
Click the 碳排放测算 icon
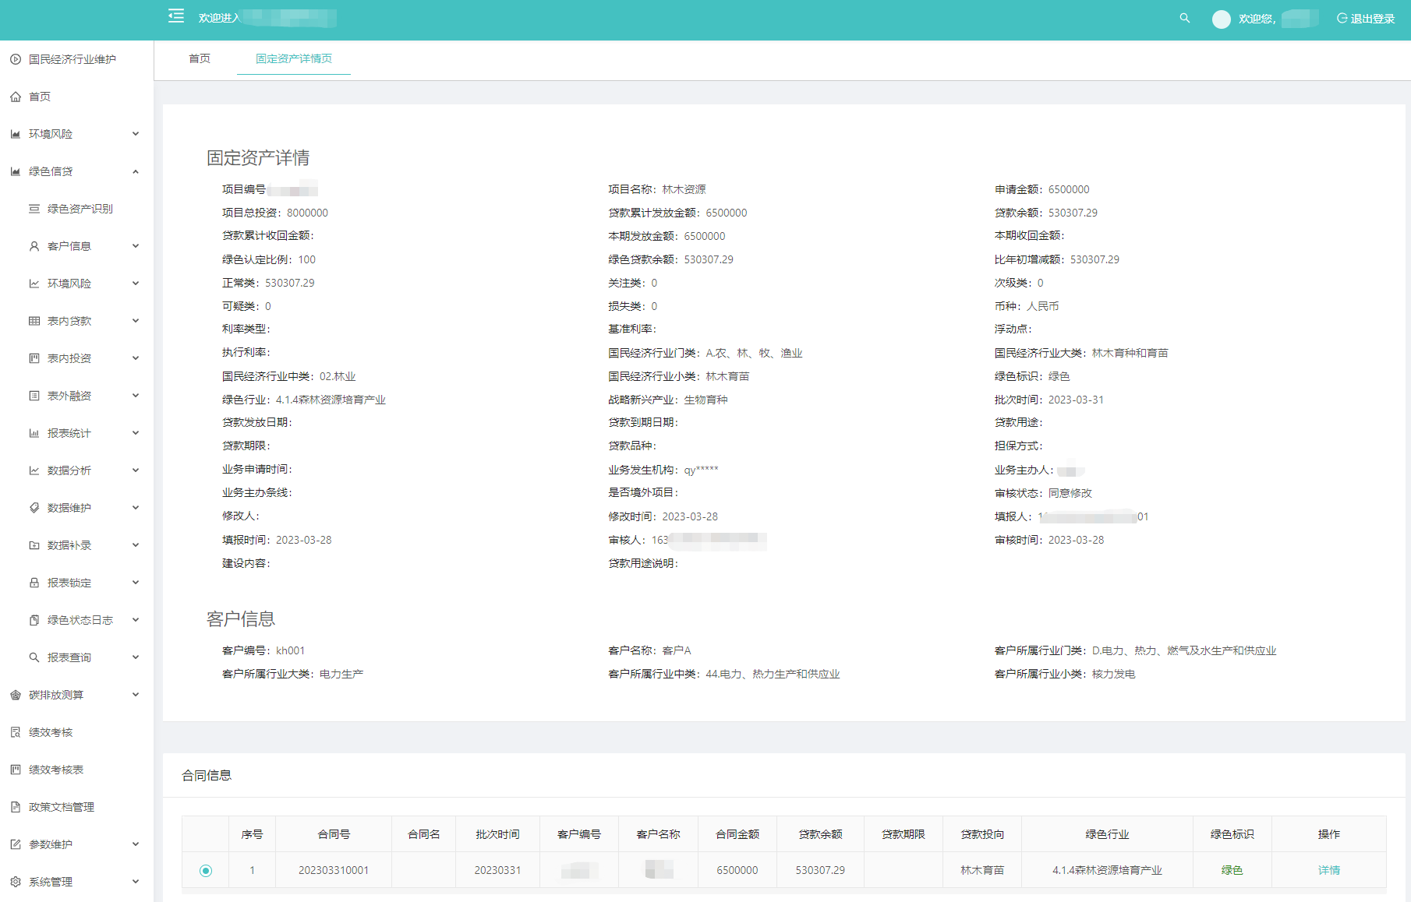click(x=16, y=695)
